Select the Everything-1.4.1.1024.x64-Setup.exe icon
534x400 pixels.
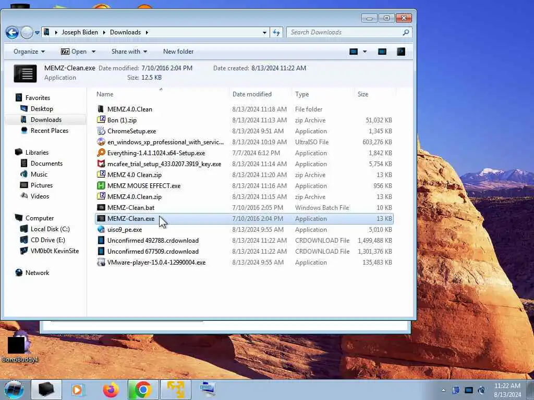pyautogui.click(x=101, y=153)
